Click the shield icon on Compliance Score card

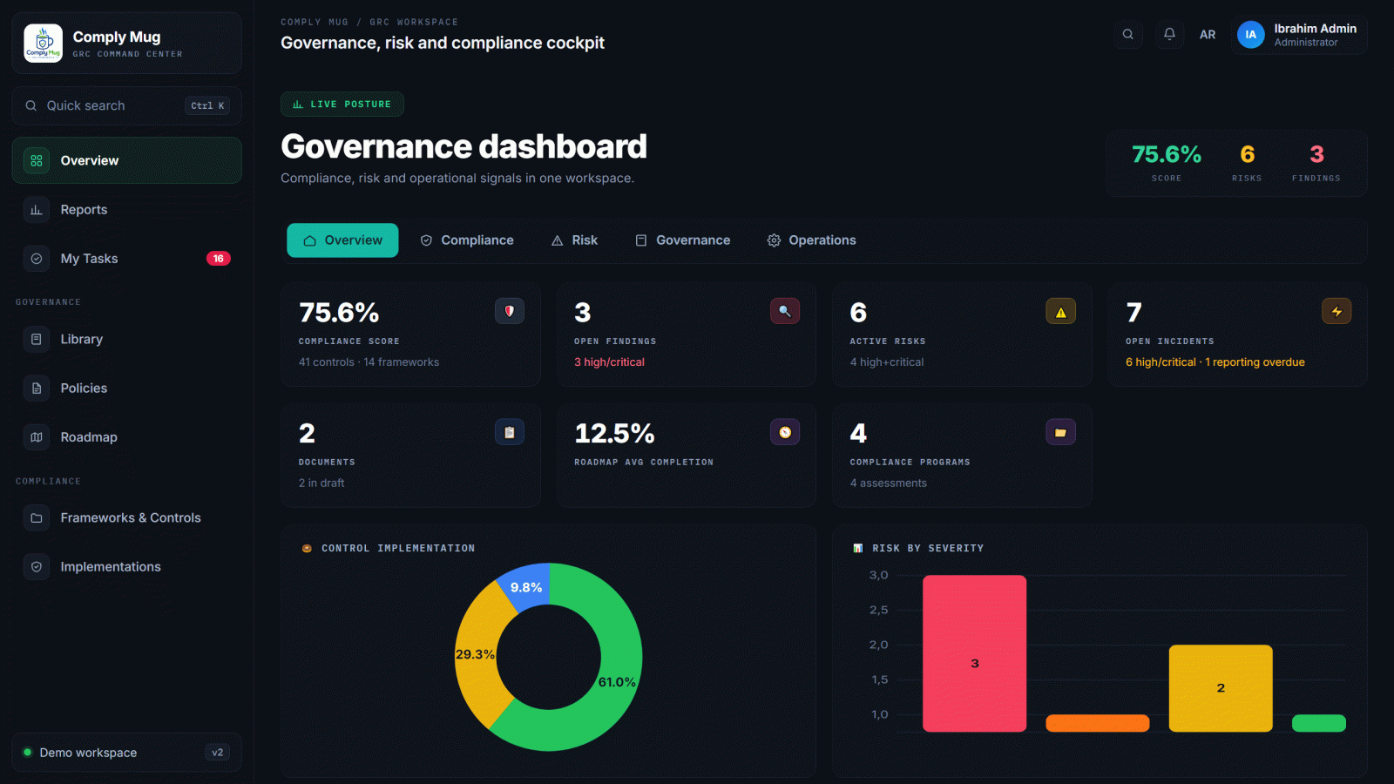[x=510, y=311]
